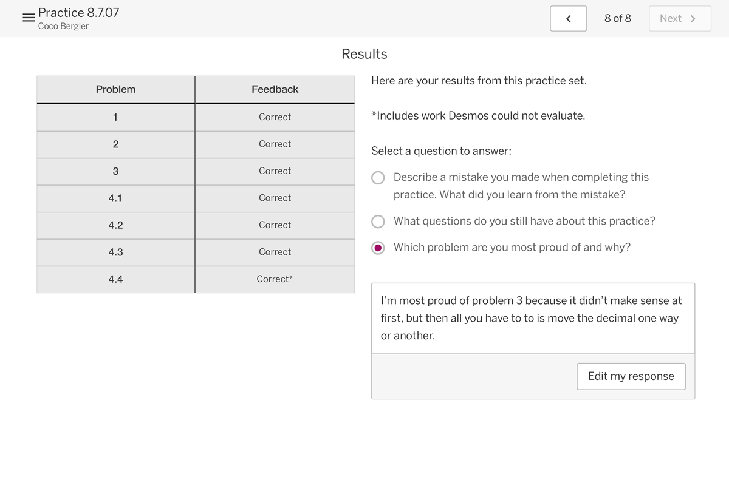Viewport: 729px width, 477px height.
Task: Open problem 1 row in results table
Action: [x=115, y=117]
